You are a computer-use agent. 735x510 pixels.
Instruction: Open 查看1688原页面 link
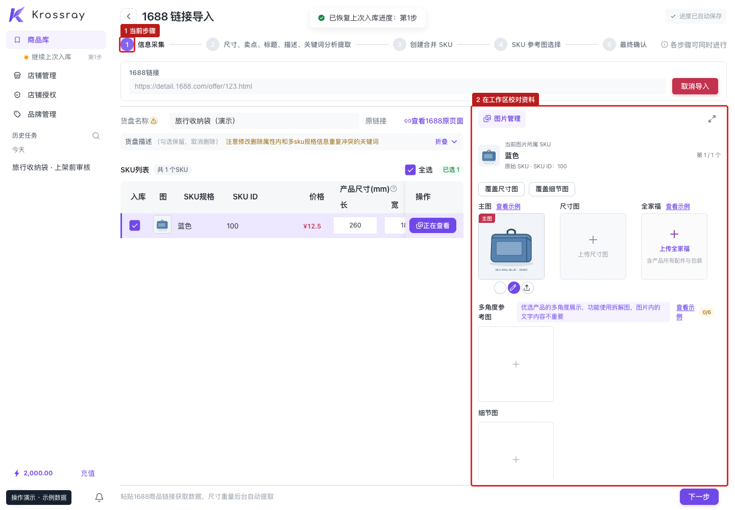pos(434,121)
